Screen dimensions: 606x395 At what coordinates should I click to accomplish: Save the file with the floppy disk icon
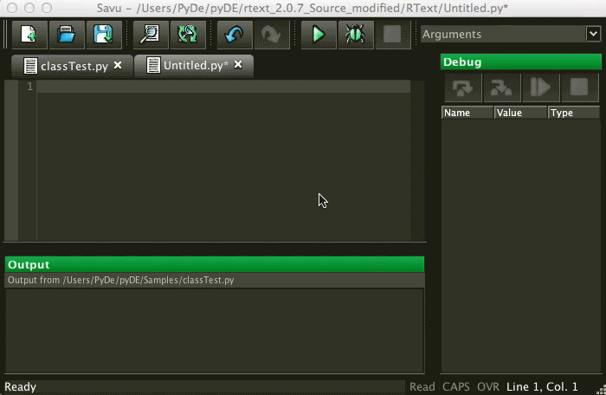(x=103, y=35)
